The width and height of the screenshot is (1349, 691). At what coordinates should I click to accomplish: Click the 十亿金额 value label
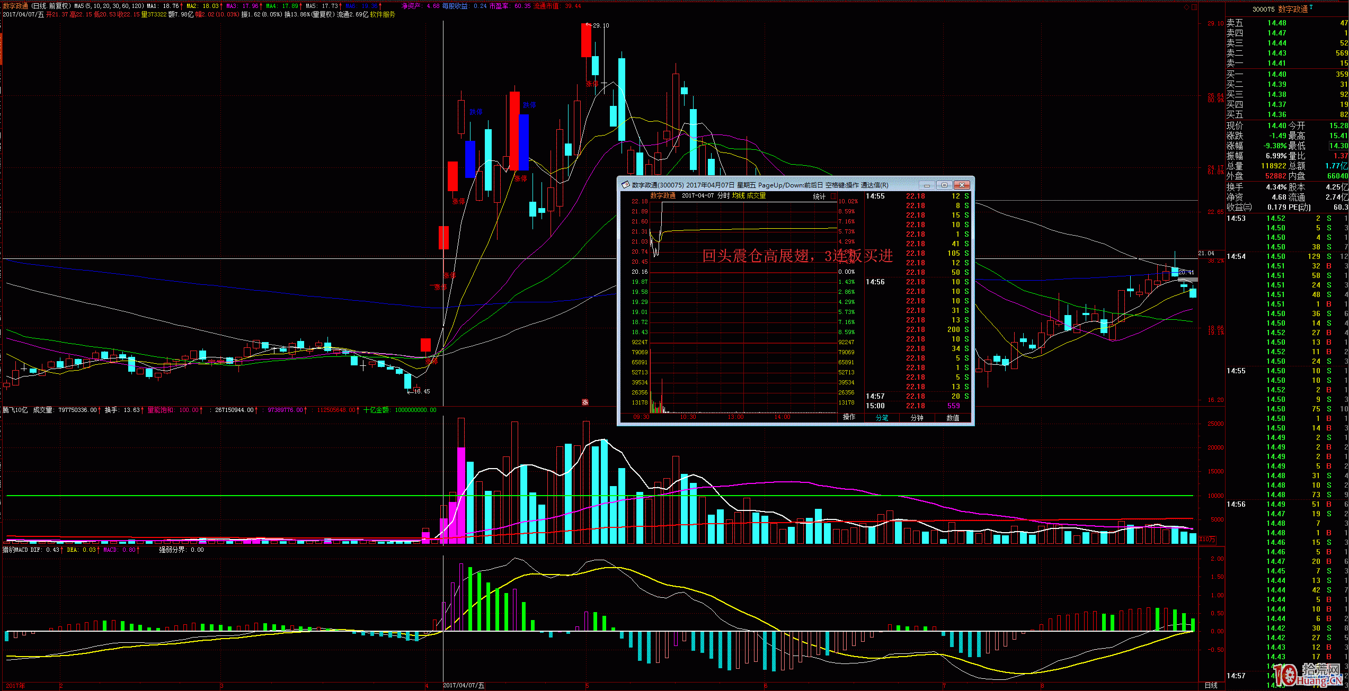click(400, 410)
